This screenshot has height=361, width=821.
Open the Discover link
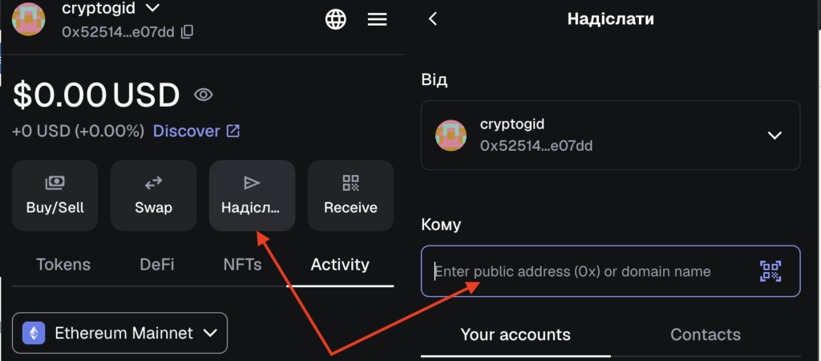point(196,131)
